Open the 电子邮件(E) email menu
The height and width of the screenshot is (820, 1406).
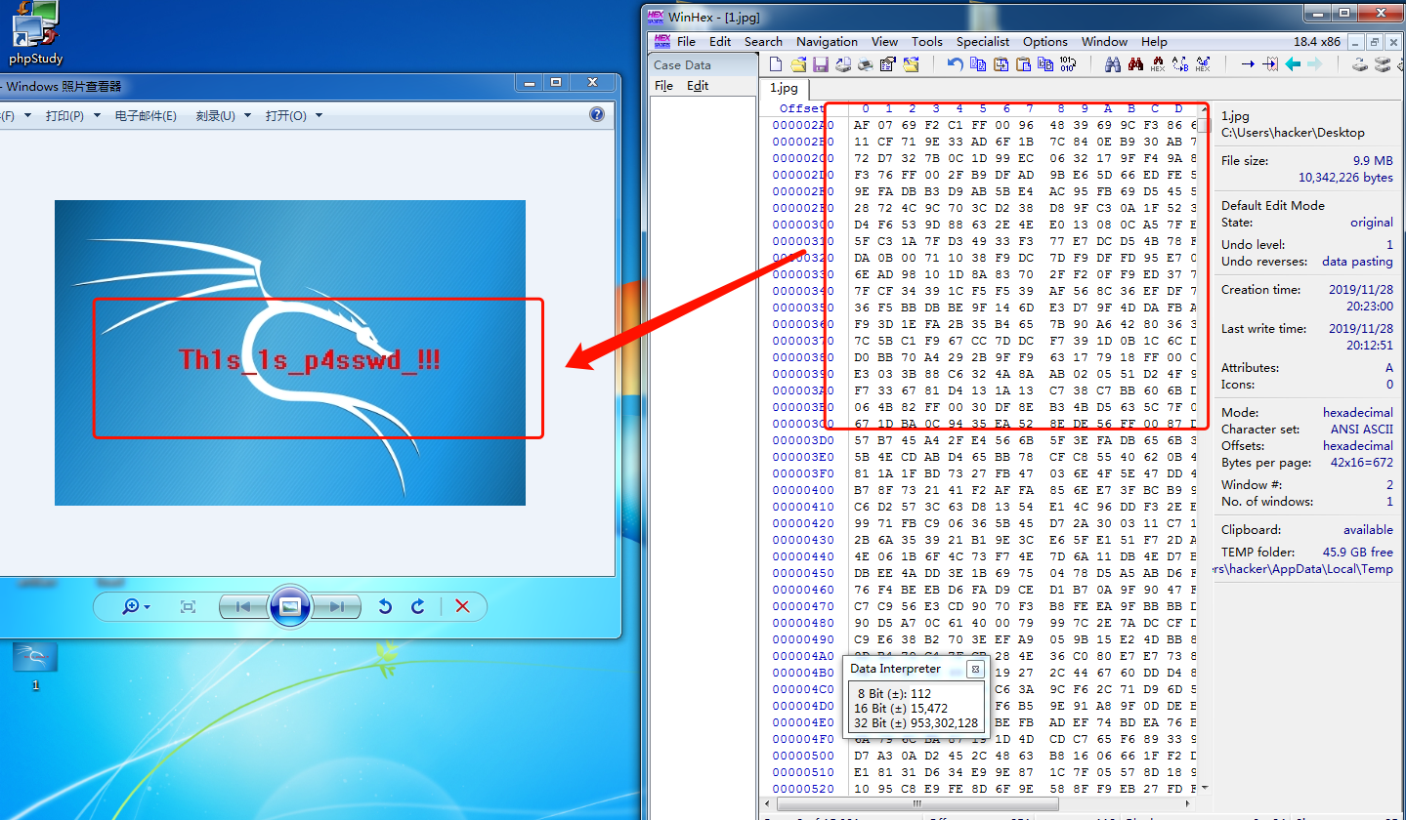pos(146,115)
